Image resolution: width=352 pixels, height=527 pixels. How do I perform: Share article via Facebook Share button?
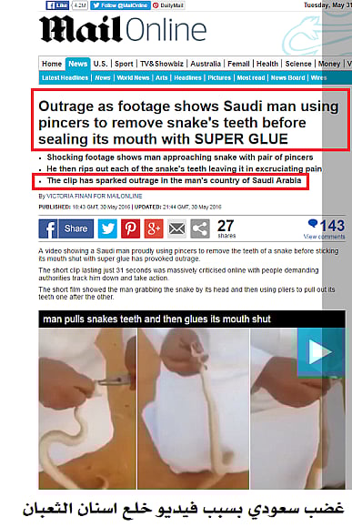66,228
